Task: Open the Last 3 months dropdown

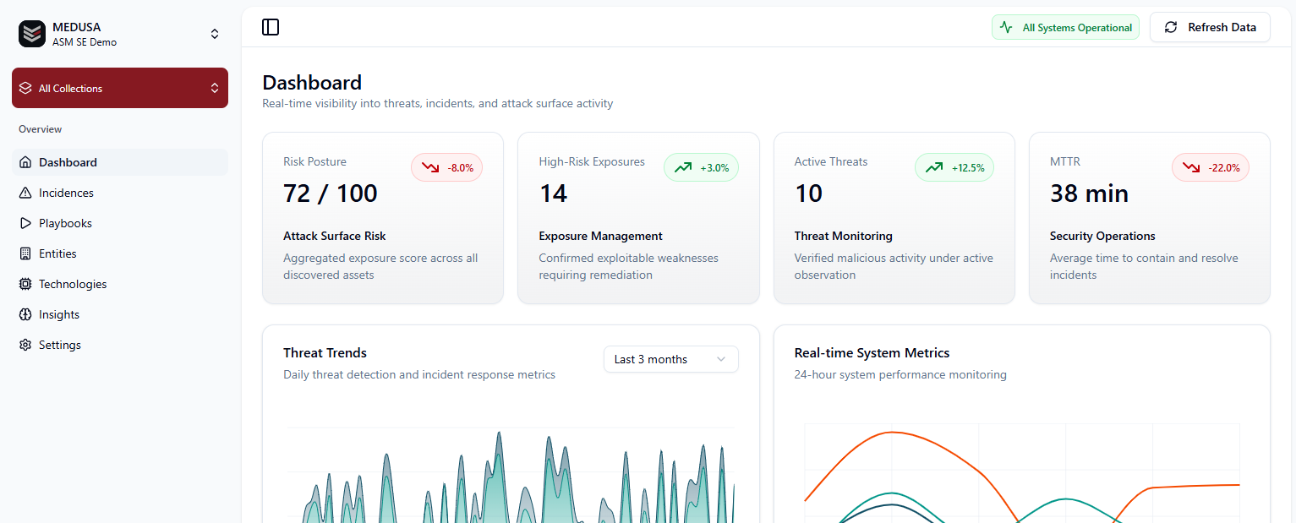Action: (670, 359)
